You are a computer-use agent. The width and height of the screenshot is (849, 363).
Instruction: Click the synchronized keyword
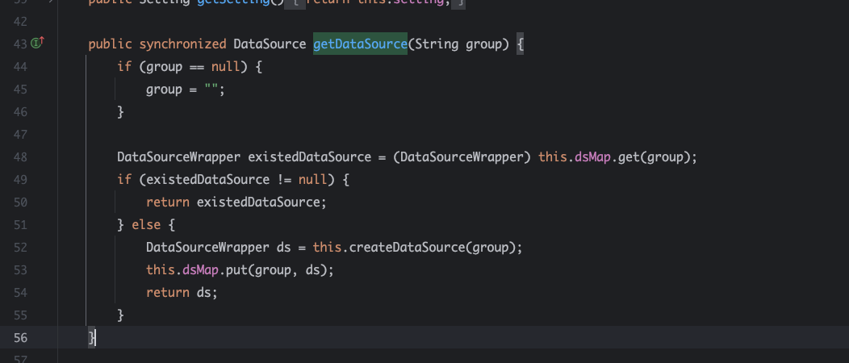click(x=182, y=44)
